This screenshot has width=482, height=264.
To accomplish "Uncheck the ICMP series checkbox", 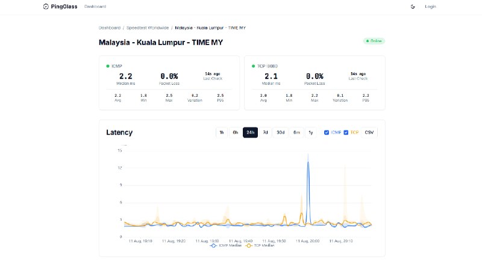I will pos(327,132).
